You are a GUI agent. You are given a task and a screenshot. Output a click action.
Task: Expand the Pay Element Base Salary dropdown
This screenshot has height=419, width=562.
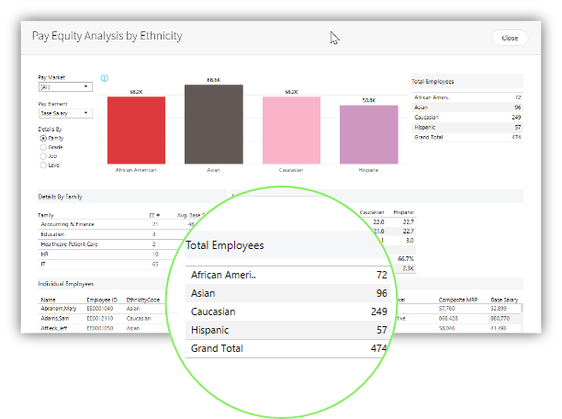pyautogui.click(x=64, y=113)
